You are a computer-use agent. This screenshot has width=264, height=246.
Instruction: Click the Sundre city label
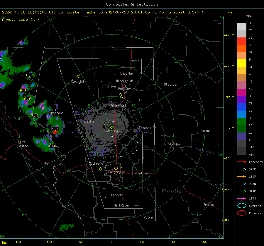[x=89, y=121]
